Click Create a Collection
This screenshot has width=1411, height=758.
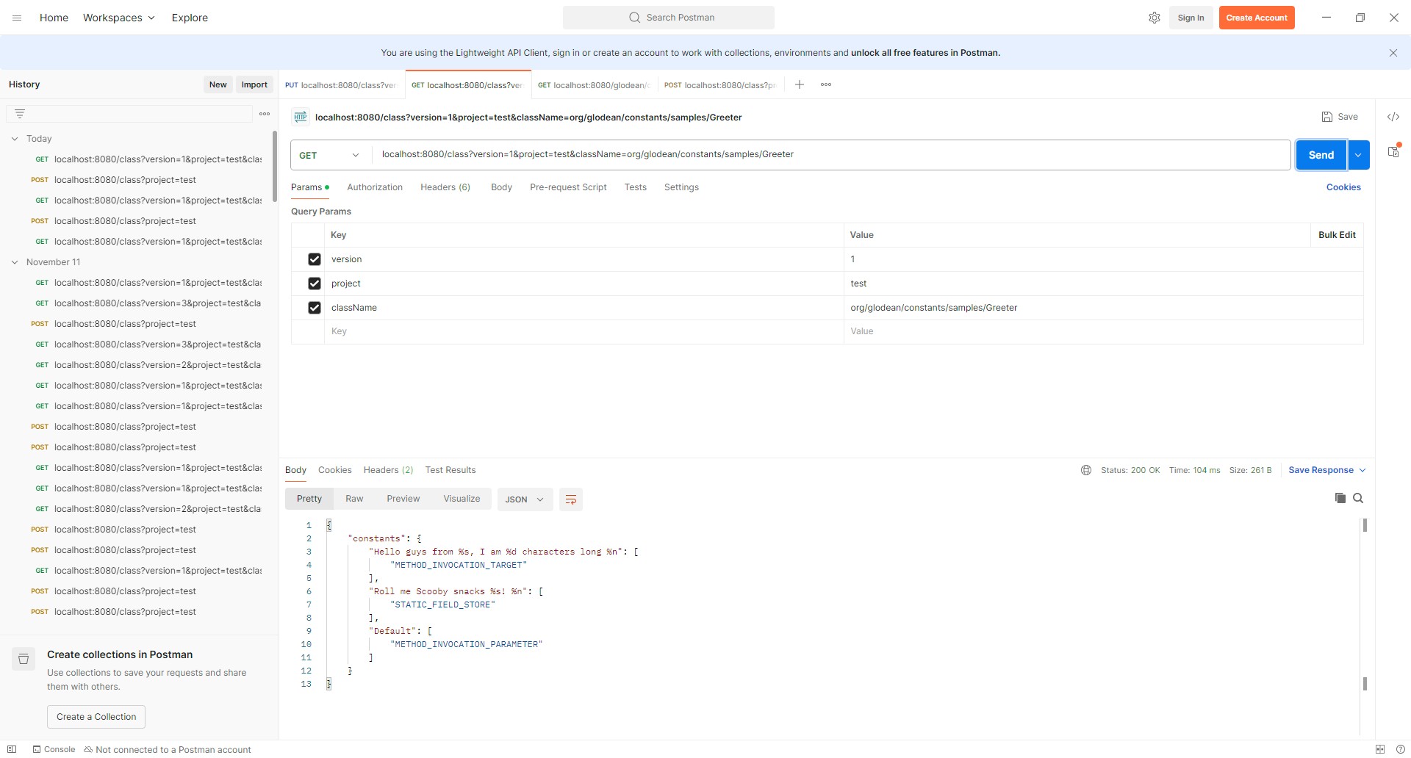click(96, 716)
